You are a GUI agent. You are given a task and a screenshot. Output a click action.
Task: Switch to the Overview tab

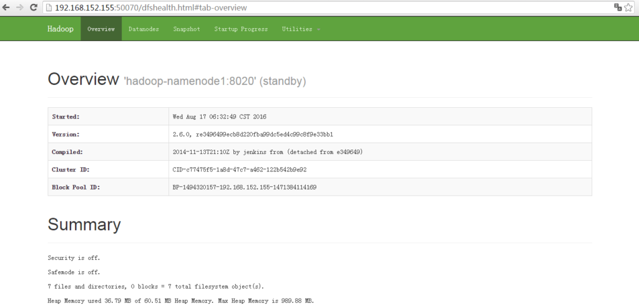(x=101, y=29)
